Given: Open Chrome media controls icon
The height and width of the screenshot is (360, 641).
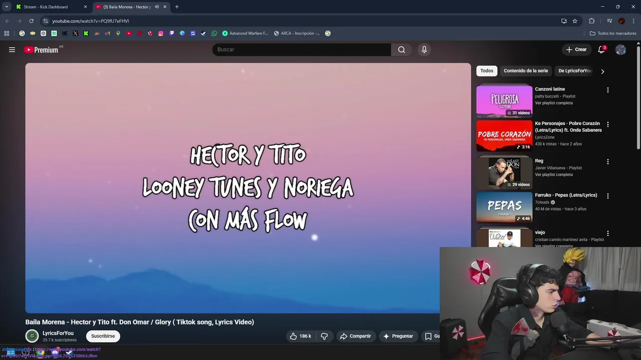Looking at the screenshot, I should [609, 21].
